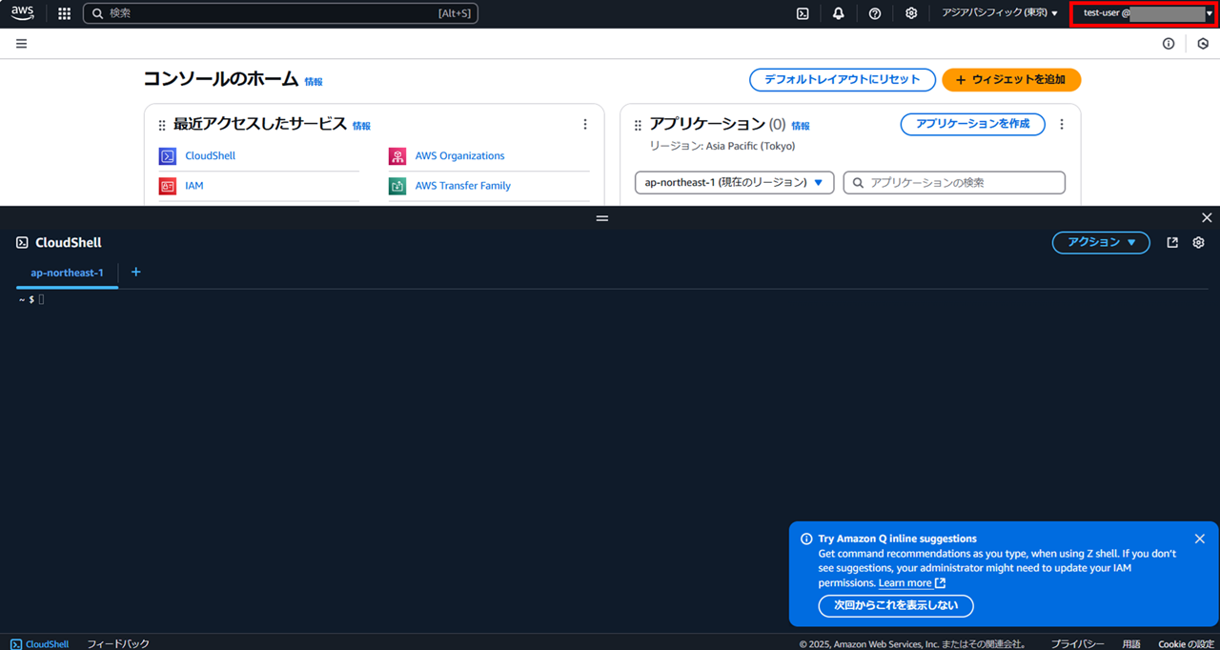
Task: Open プライバシー footer link
Action: tap(1077, 644)
